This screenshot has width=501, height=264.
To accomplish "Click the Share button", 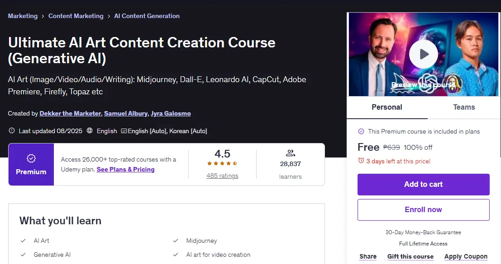I will (x=368, y=256).
